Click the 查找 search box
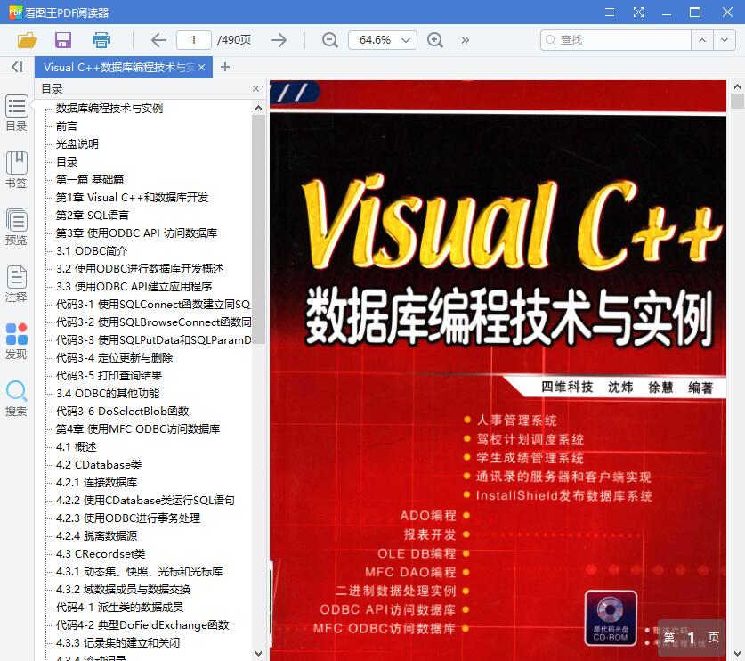 (616, 40)
